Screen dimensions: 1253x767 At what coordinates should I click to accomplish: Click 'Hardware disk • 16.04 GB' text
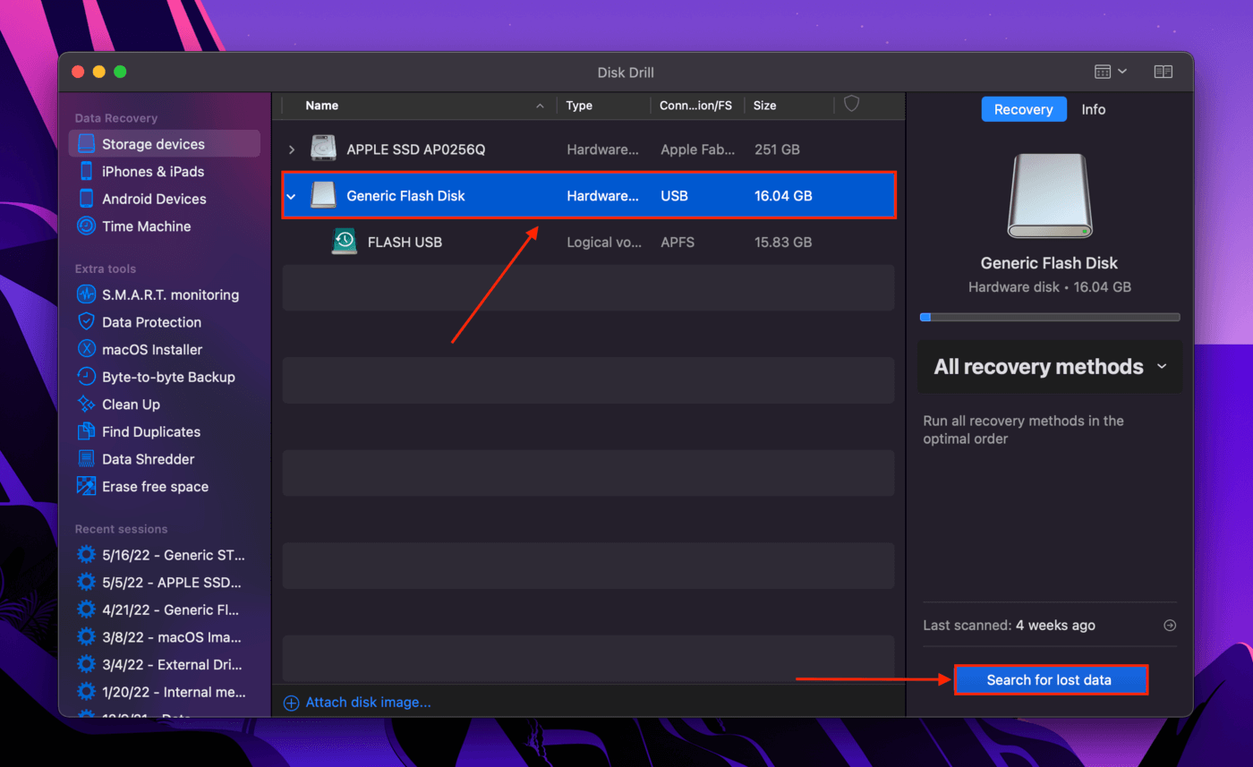point(1050,287)
